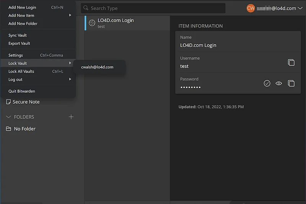The image size is (306, 204).
Task: Click the CW account avatar
Action: pyautogui.click(x=251, y=8)
